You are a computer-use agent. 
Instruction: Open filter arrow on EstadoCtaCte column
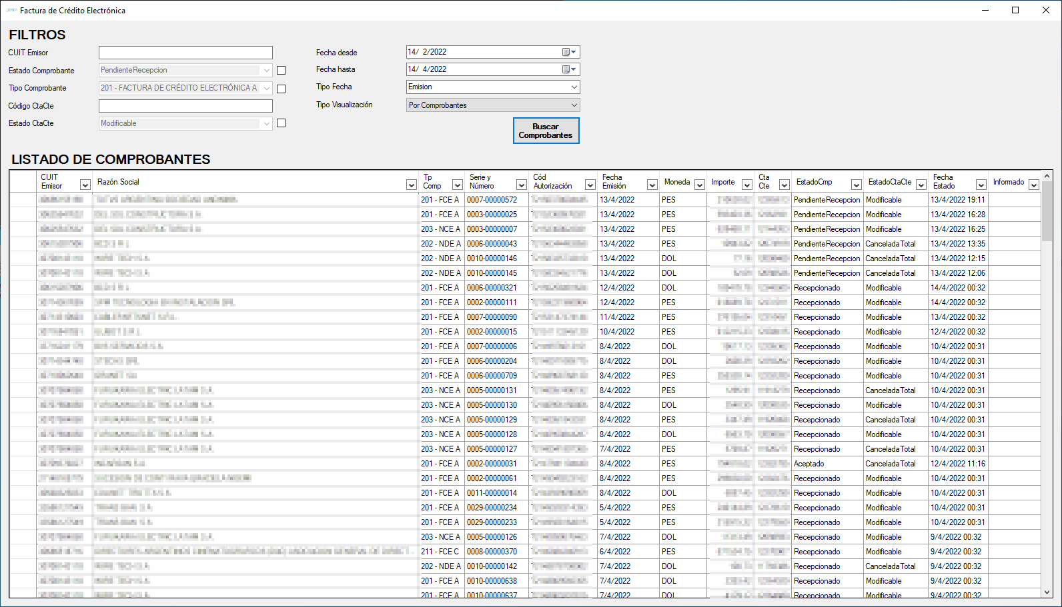click(x=921, y=185)
